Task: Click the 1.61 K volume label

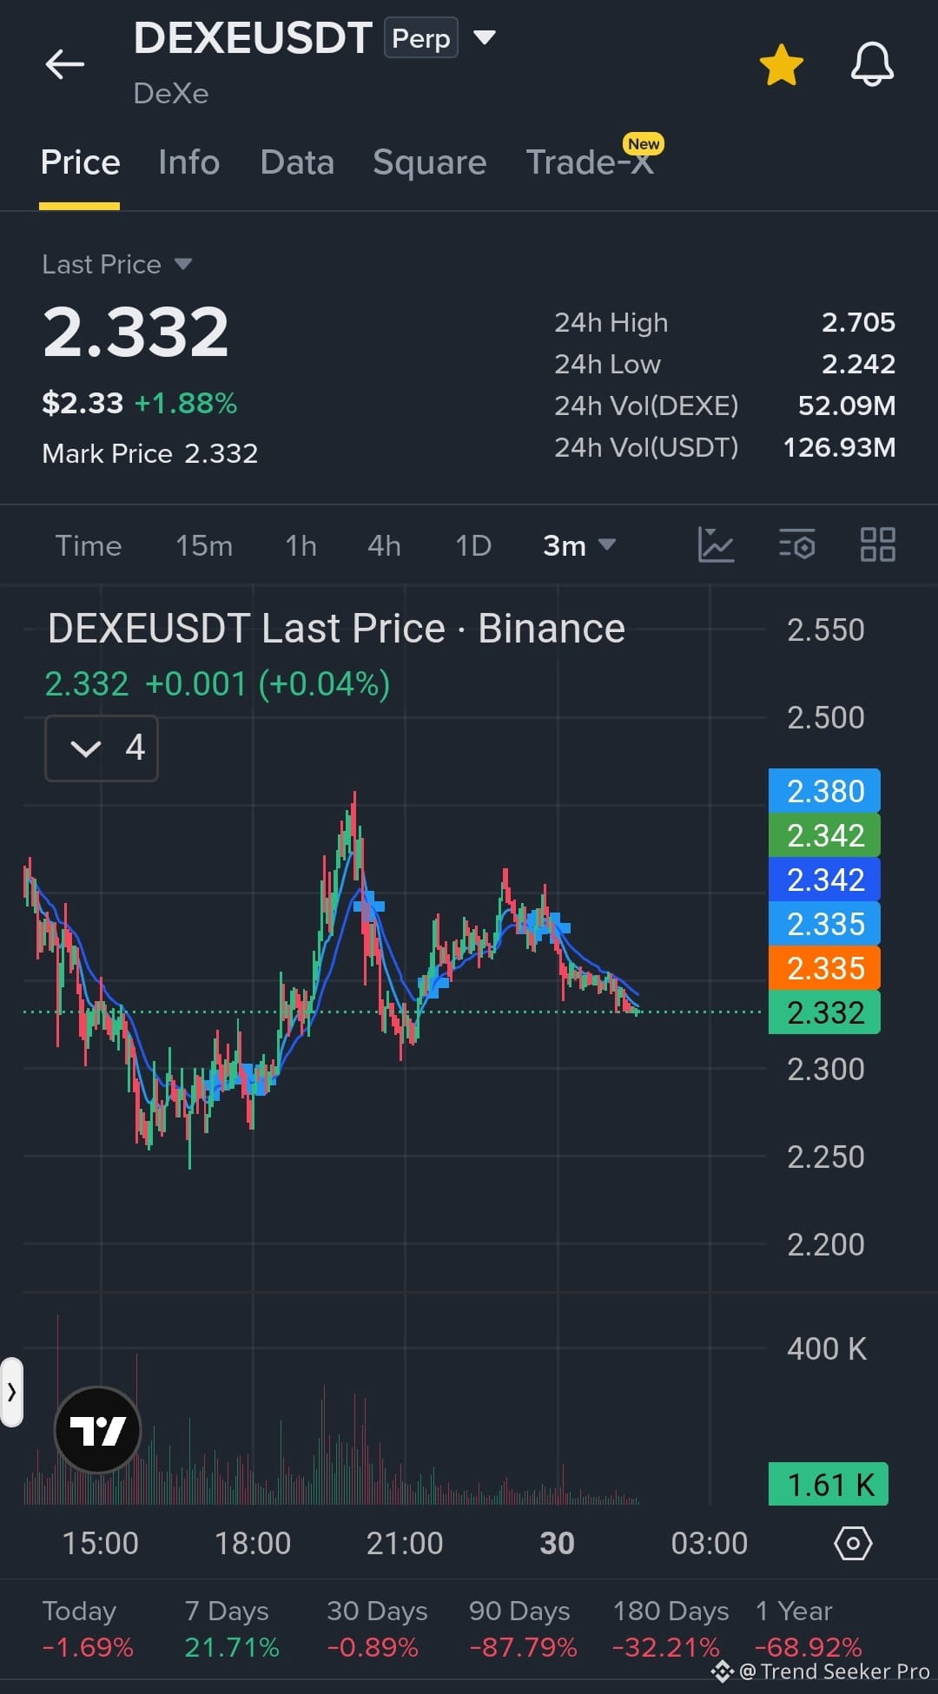Action: (x=829, y=1484)
